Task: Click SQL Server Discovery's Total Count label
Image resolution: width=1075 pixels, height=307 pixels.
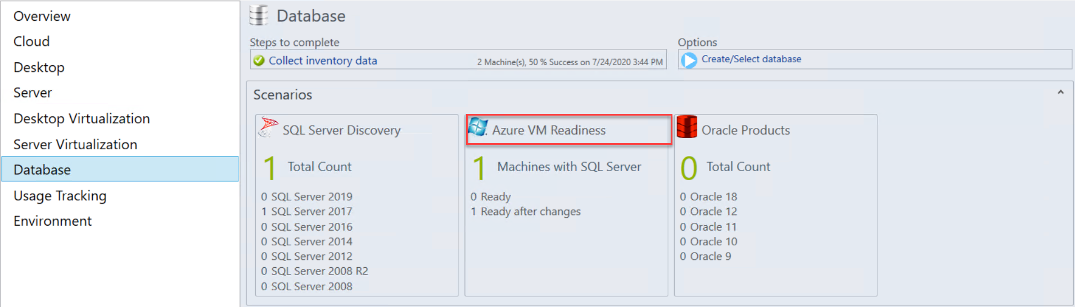Action: pos(319,167)
